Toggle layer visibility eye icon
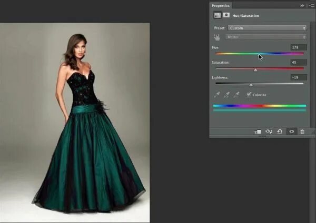Image resolution: width=316 pixels, height=223 pixels. coord(292,131)
